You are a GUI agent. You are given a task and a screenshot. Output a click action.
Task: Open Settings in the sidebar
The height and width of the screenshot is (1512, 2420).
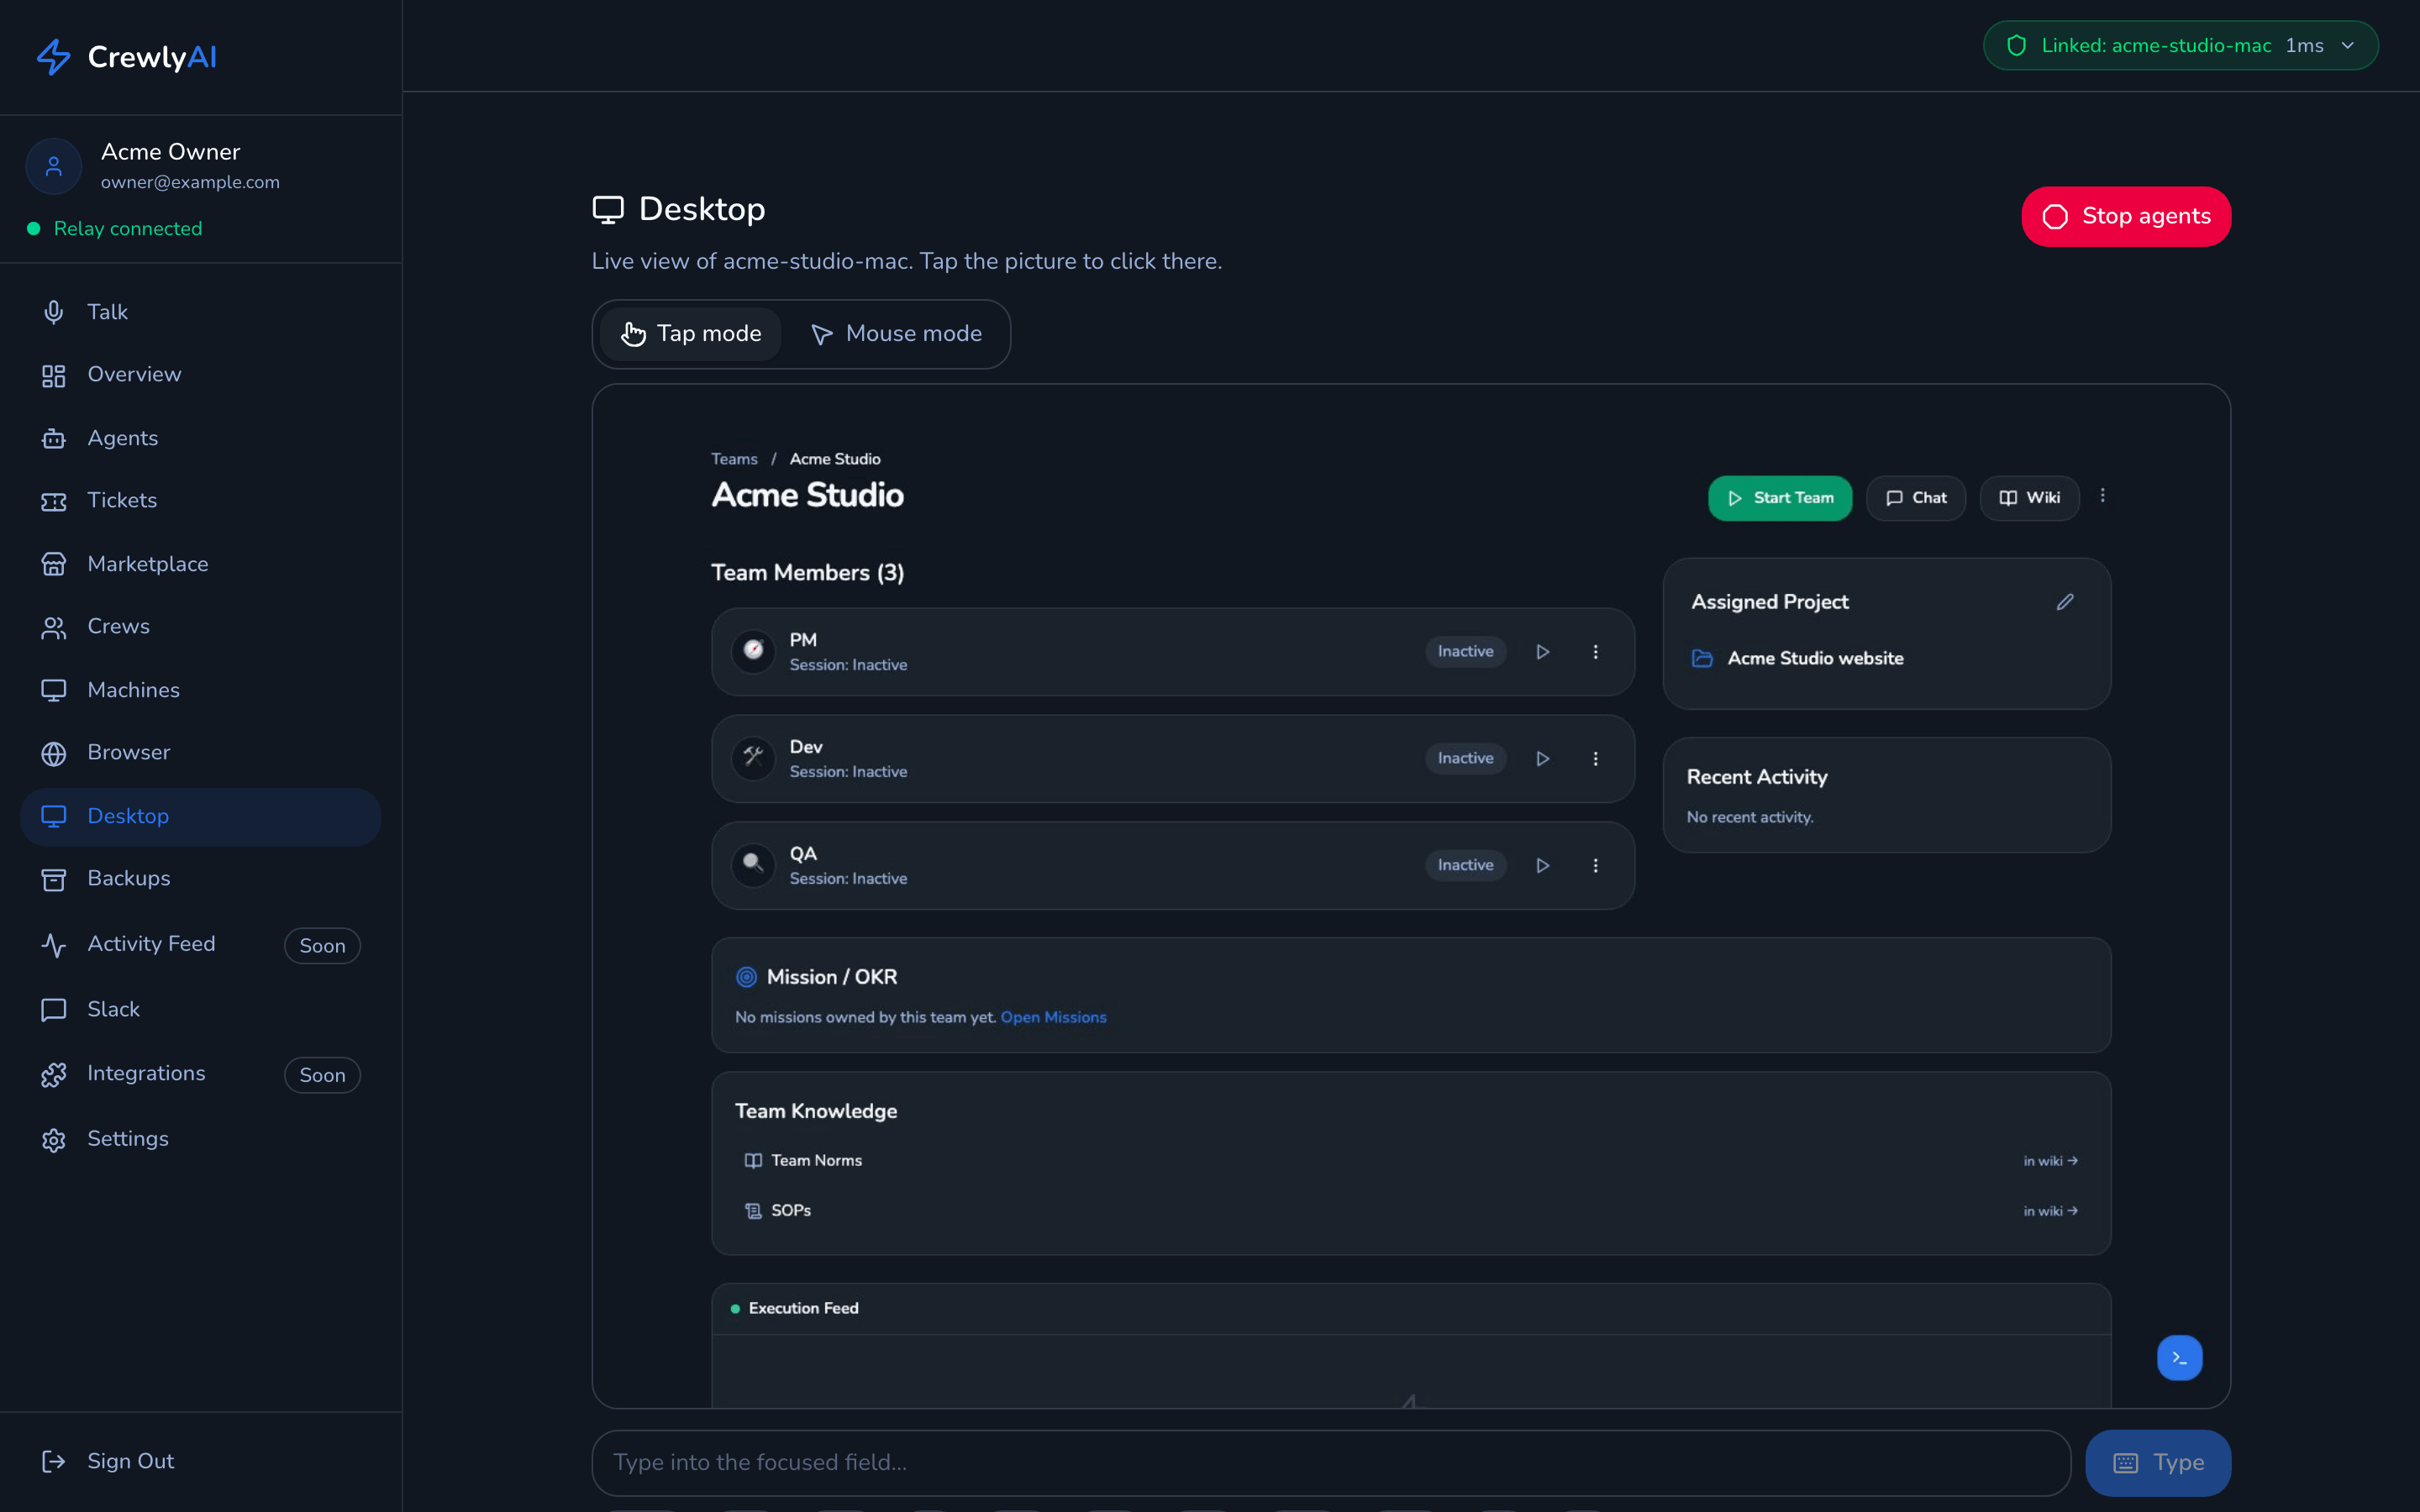coord(201,1139)
